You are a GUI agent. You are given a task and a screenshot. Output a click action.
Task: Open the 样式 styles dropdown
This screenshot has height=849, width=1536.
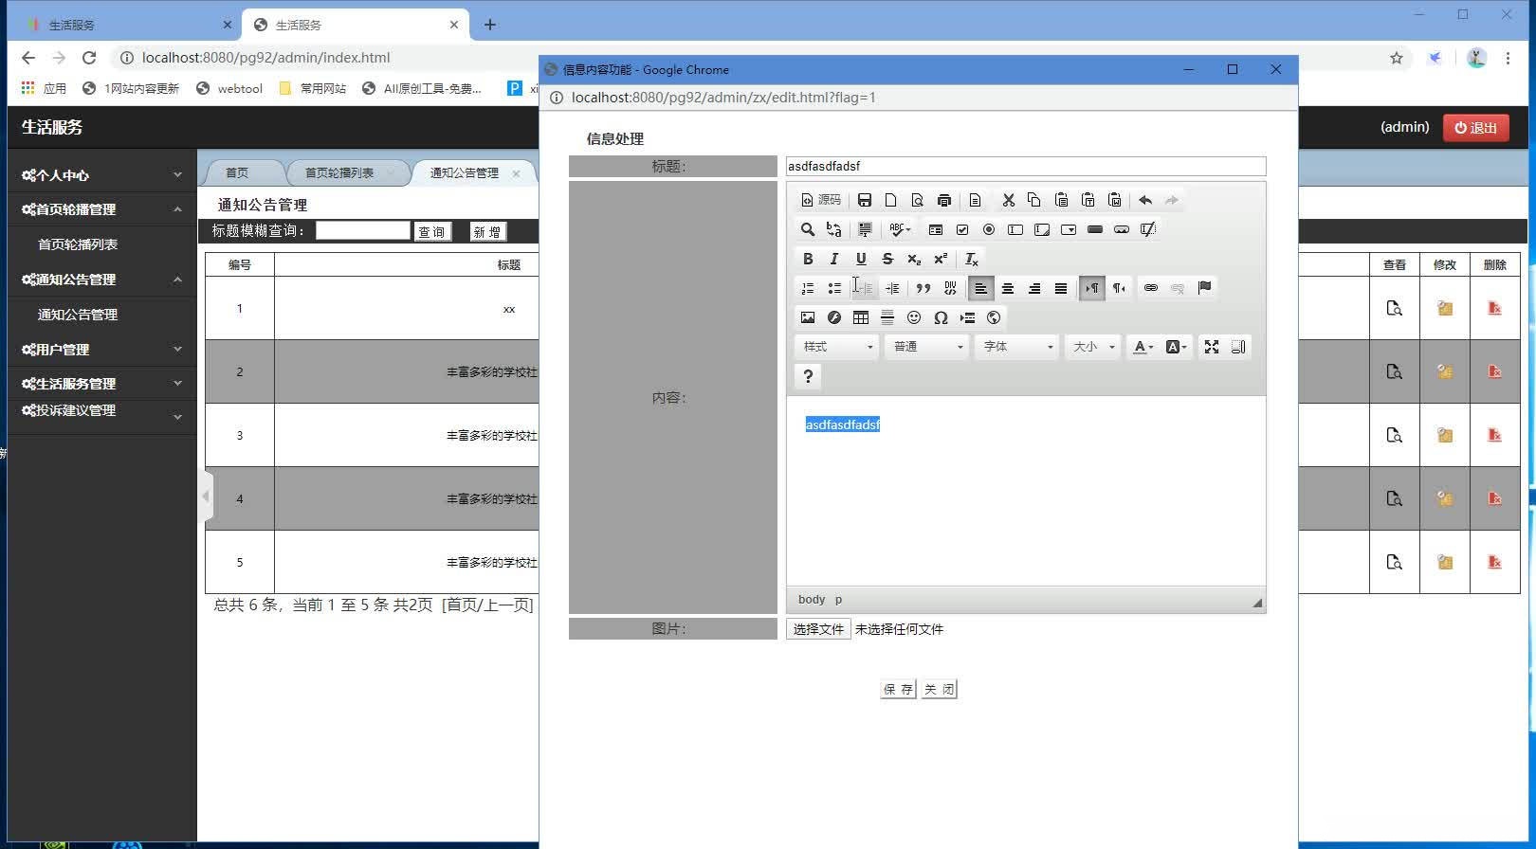pyautogui.click(x=836, y=347)
